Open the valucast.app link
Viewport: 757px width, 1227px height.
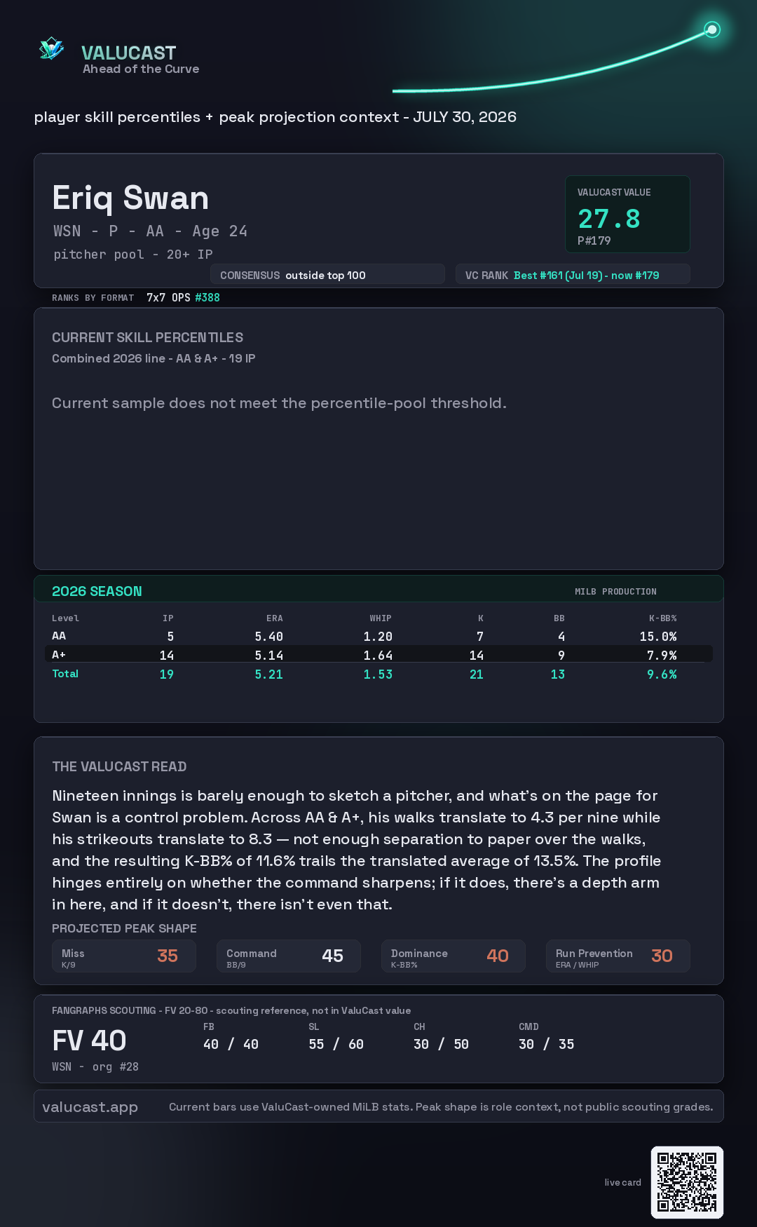pyautogui.click(x=90, y=1106)
